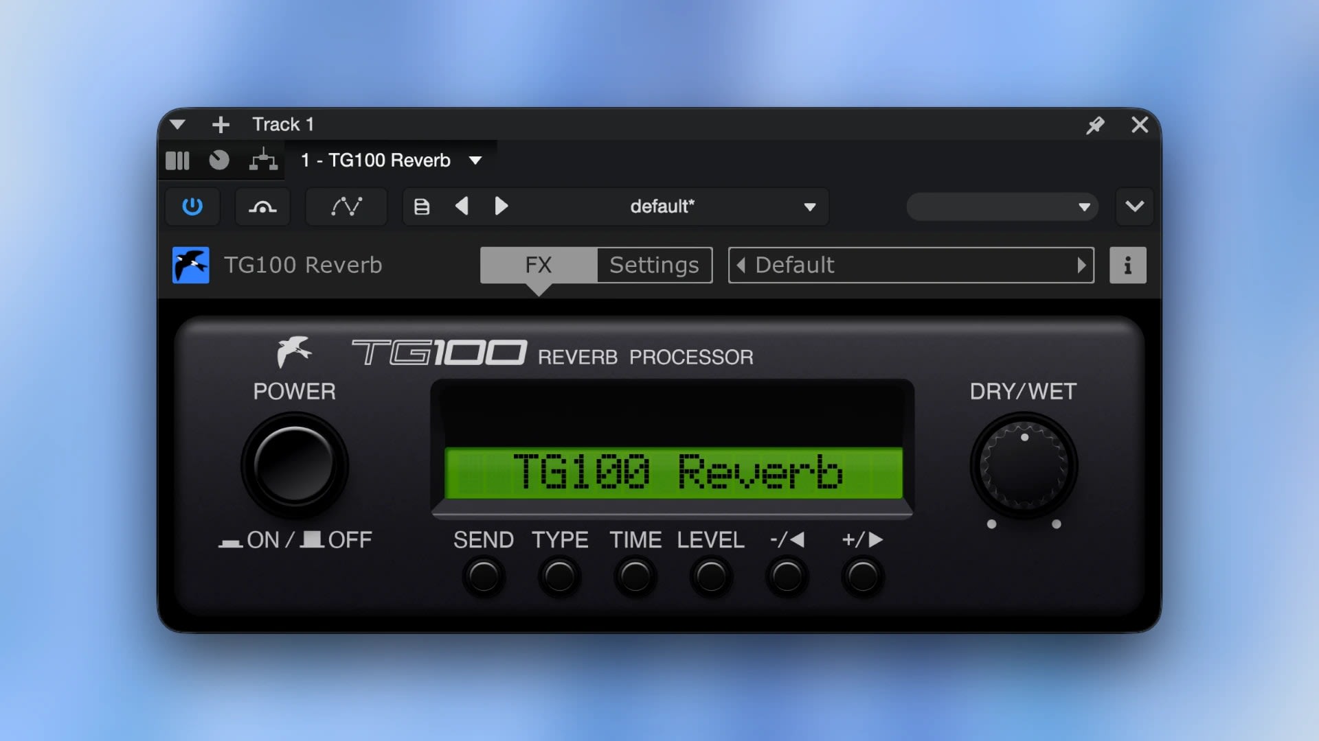Viewport: 1319px width, 741px height.
Task: Toggle the blue plugin activate power button
Action: click(x=192, y=207)
